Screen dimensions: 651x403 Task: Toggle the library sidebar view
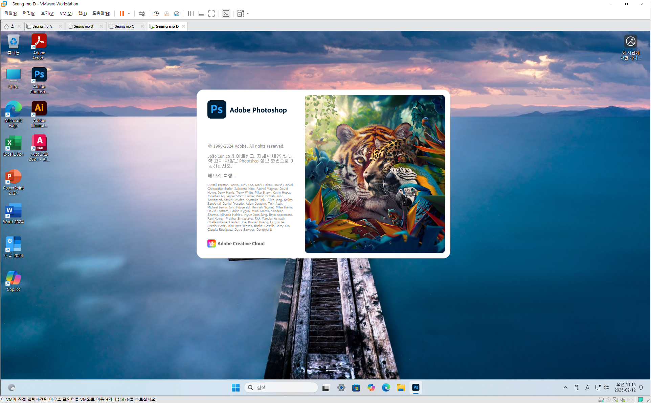(191, 14)
